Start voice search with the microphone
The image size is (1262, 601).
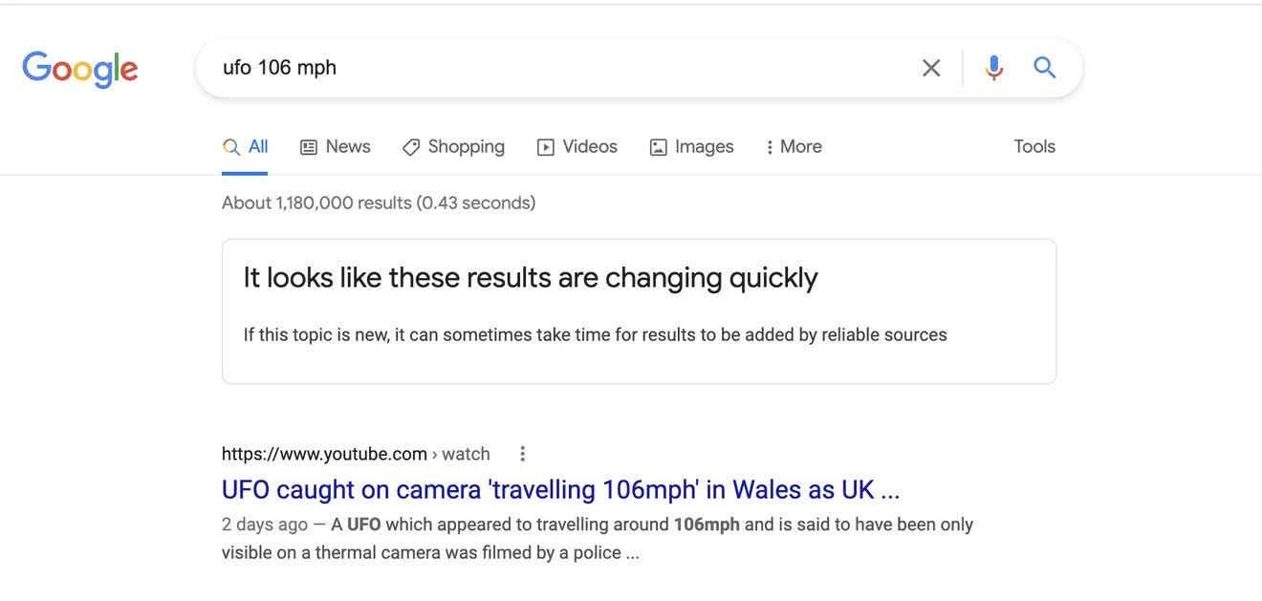pyautogui.click(x=994, y=68)
